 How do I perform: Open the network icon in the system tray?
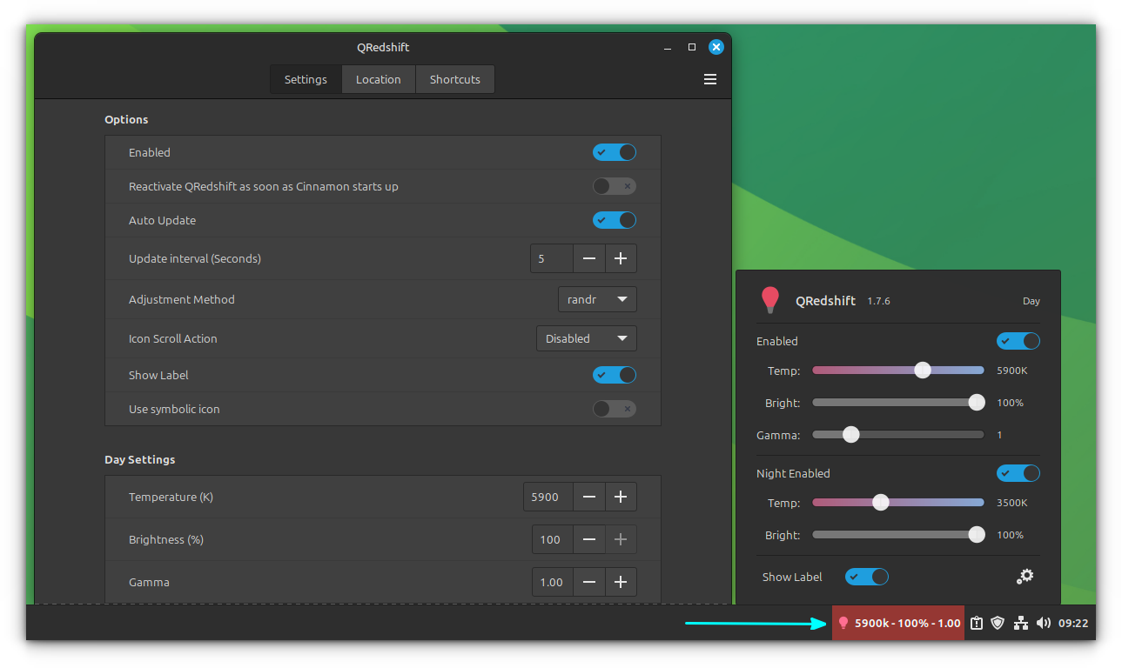(1020, 623)
